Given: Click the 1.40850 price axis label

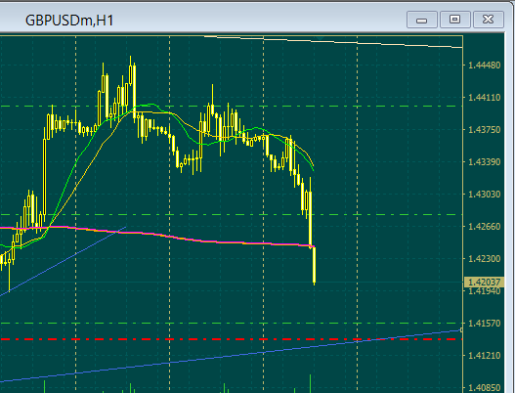Looking at the screenshot, I should click(484, 388).
